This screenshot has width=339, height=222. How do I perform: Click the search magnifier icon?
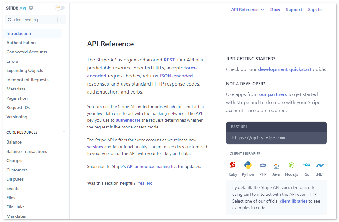(x=10, y=20)
